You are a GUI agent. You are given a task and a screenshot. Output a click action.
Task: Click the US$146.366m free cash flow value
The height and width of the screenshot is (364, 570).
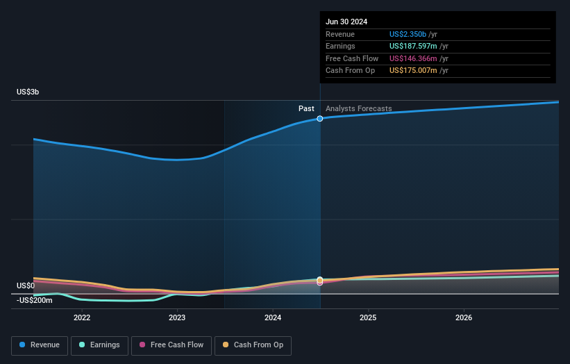pyautogui.click(x=413, y=58)
